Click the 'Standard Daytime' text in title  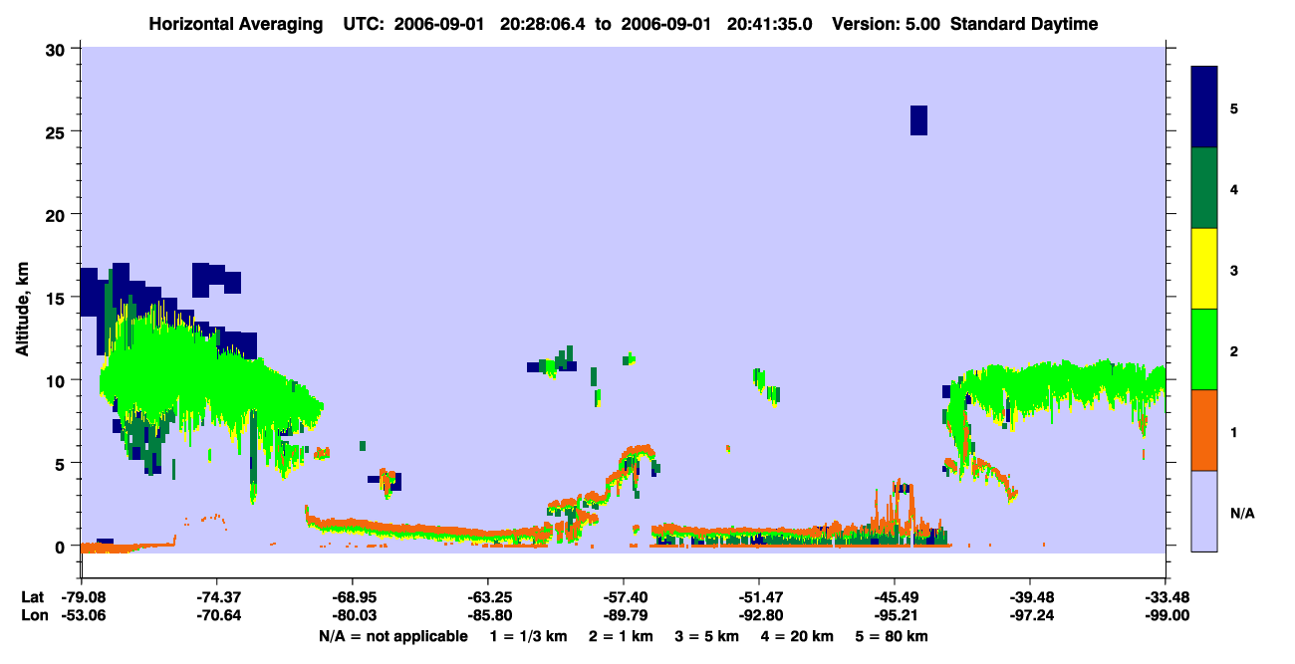click(x=1024, y=24)
